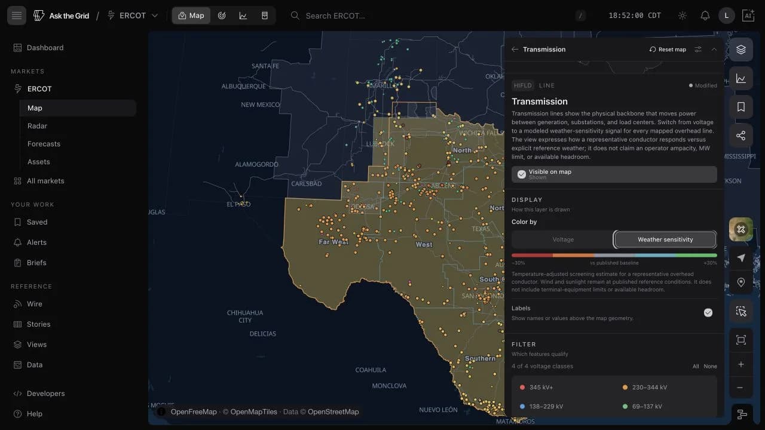Image resolution: width=765 pixels, height=430 pixels.
Task: Open the hamburger sidebar menu
Action: [x=17, y=16]
